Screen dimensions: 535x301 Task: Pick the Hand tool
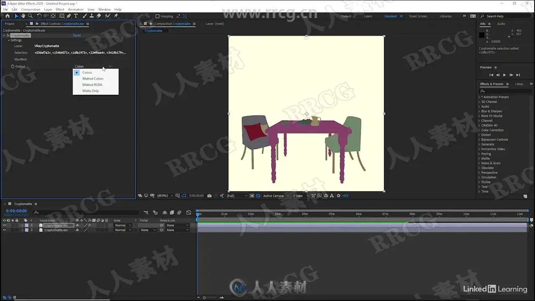coord(23,16)
